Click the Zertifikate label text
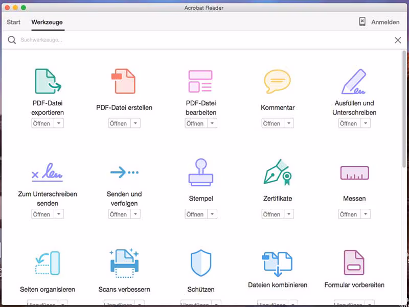 [x=278, y=199]
